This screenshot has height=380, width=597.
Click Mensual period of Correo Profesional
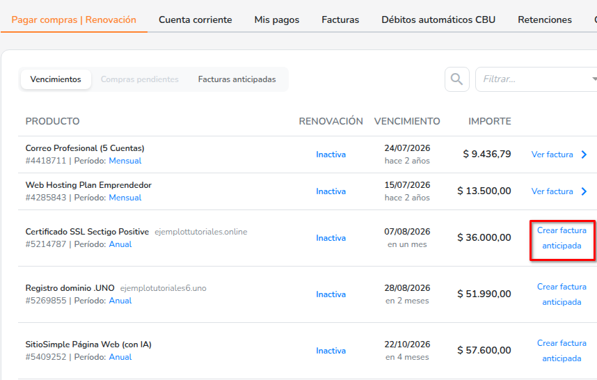[x=125, y=161]
